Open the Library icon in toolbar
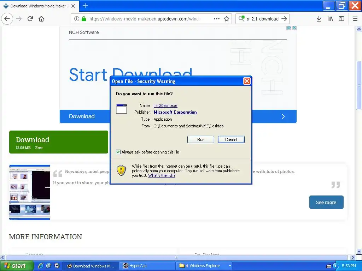 coord(330,19)
